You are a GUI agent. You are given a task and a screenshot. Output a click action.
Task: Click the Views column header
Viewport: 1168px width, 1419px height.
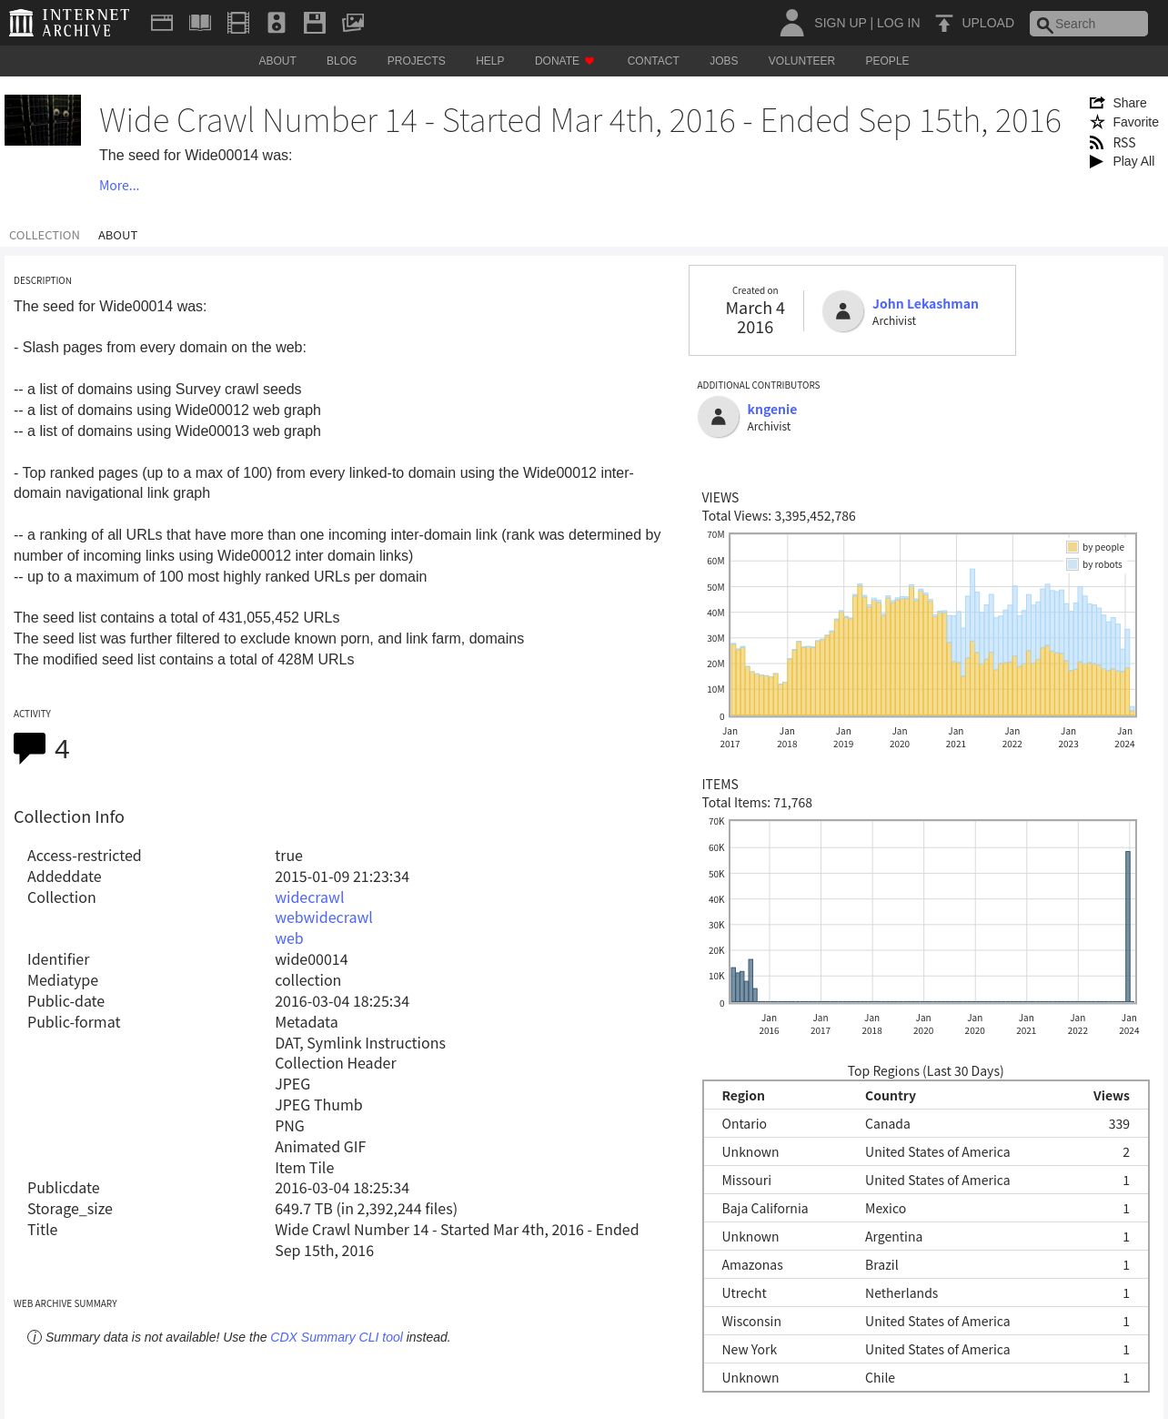[1111, 1096]
